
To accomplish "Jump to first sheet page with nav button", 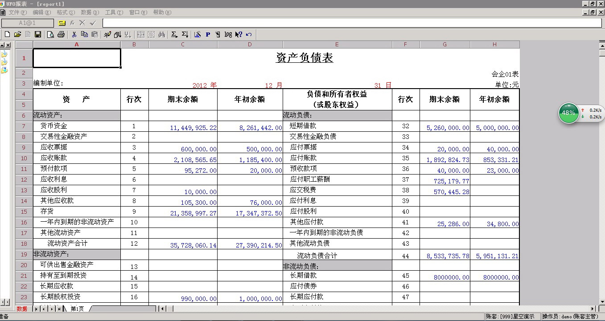I will [37, 309].
